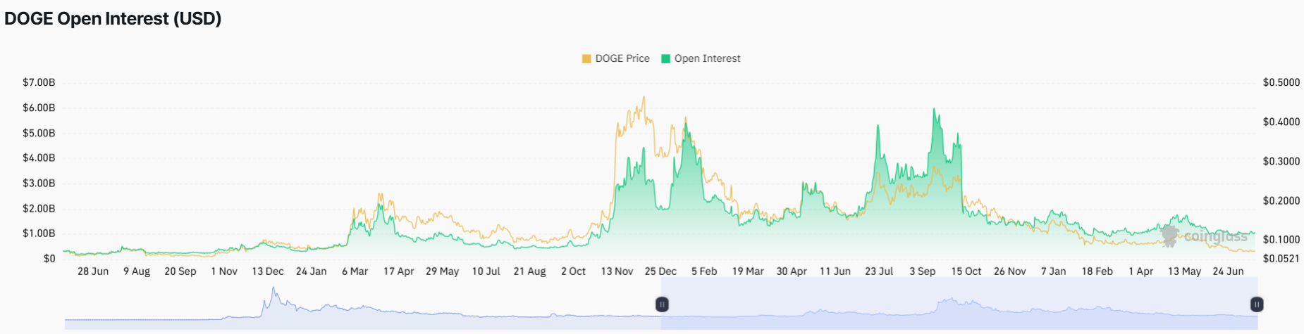The width and height of the screenshot is (1304, 334).
Task: Click the $6.00B left axis label
Action: coord(39,108)
